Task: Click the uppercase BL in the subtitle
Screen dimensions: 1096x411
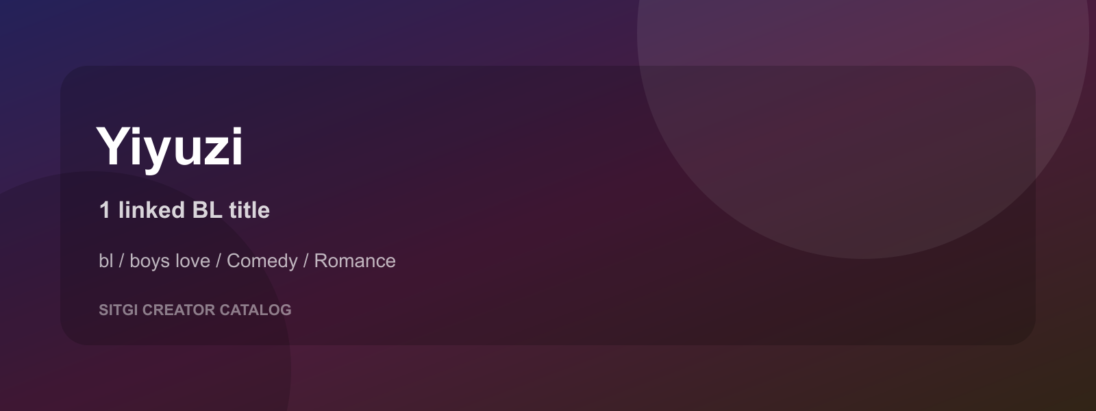Action: 207,210
